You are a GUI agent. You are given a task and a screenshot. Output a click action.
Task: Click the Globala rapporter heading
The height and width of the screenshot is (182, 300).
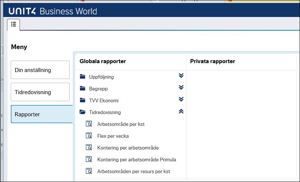tap(103, 61)
